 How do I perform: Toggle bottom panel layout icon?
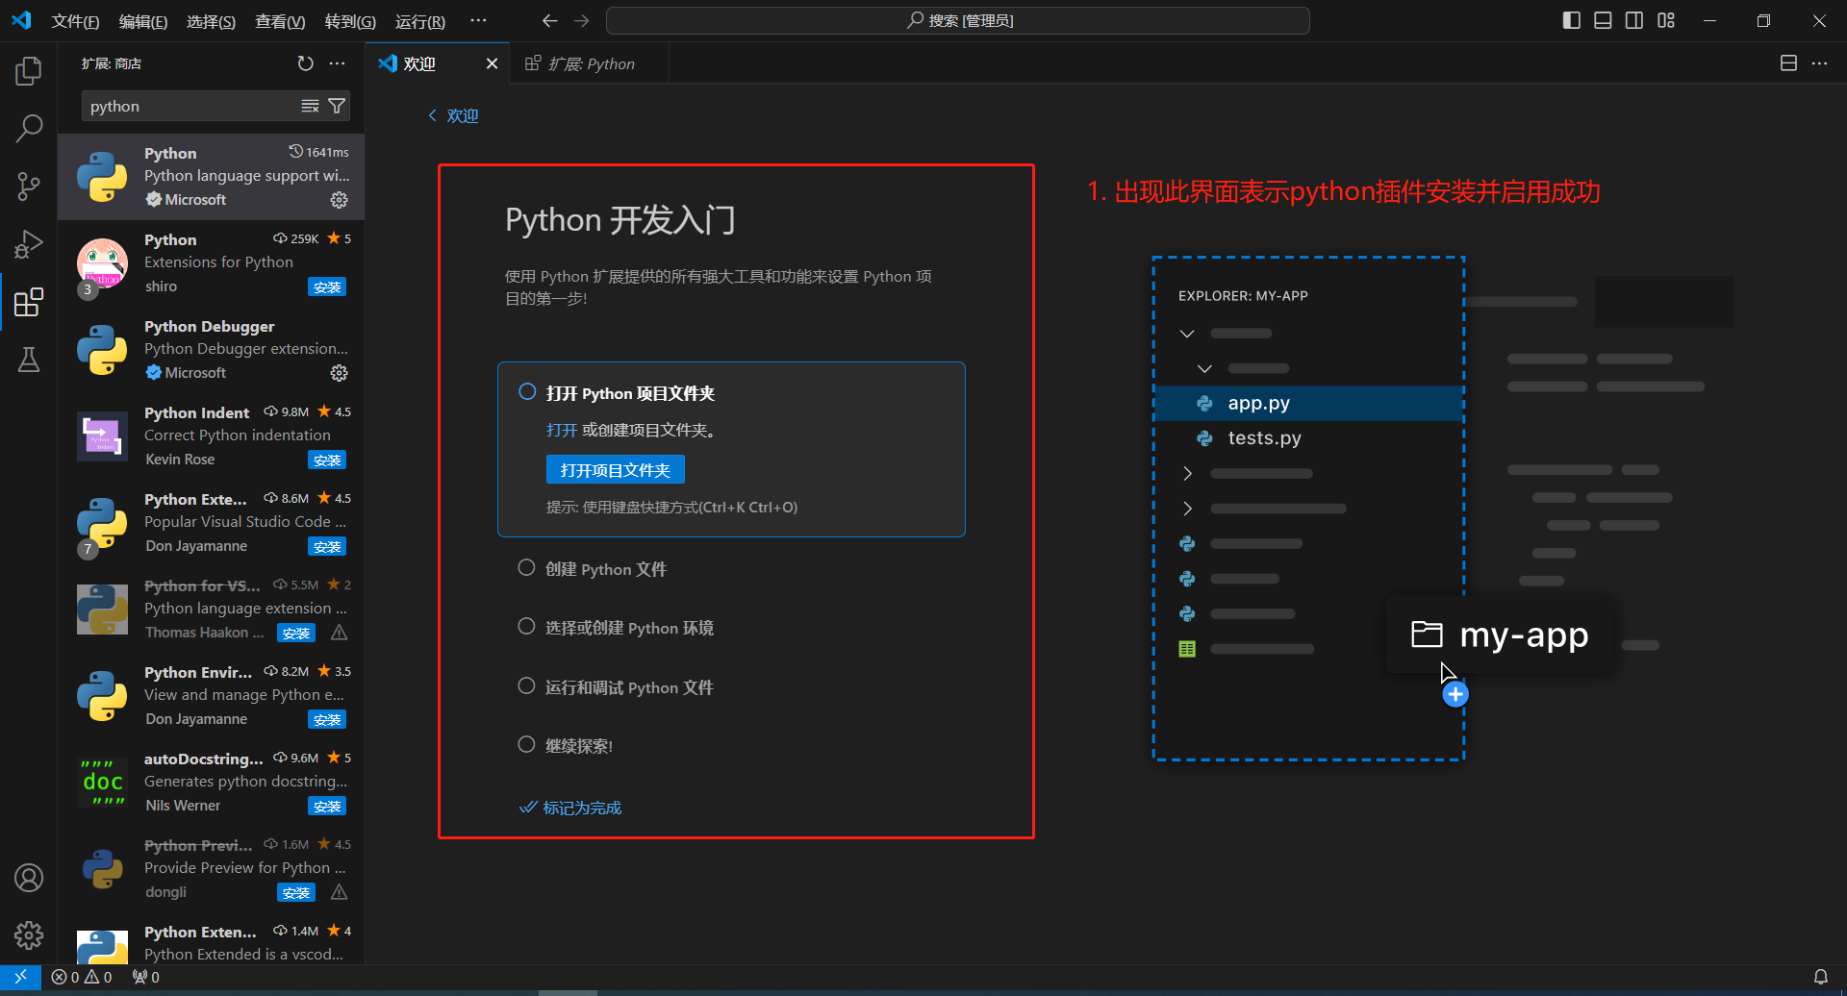[1603, 20]
